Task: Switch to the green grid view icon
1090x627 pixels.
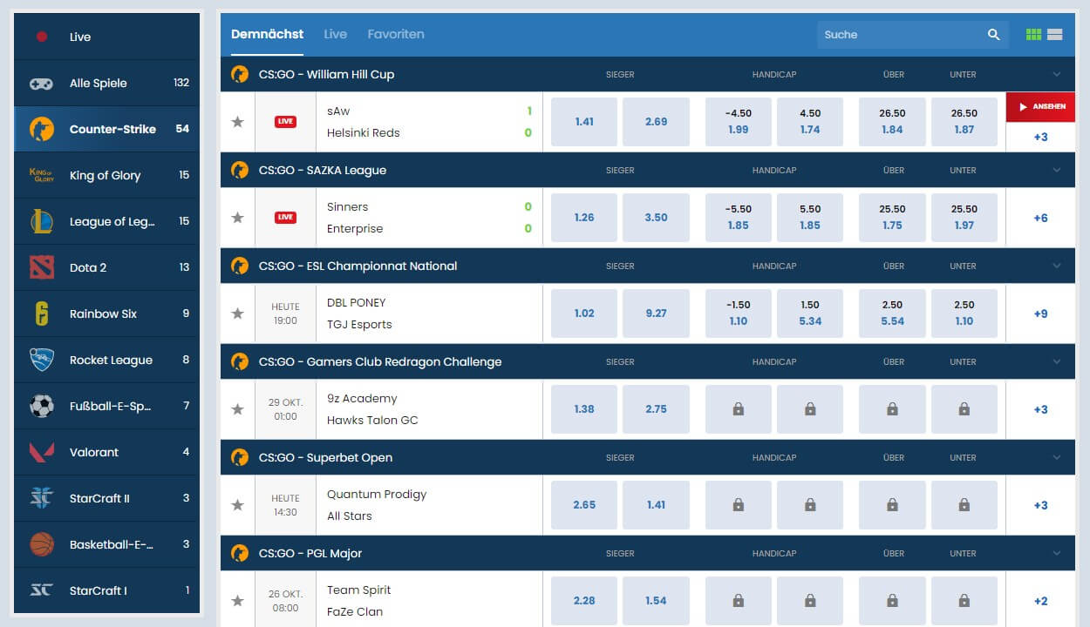Action: [1034, 35]
